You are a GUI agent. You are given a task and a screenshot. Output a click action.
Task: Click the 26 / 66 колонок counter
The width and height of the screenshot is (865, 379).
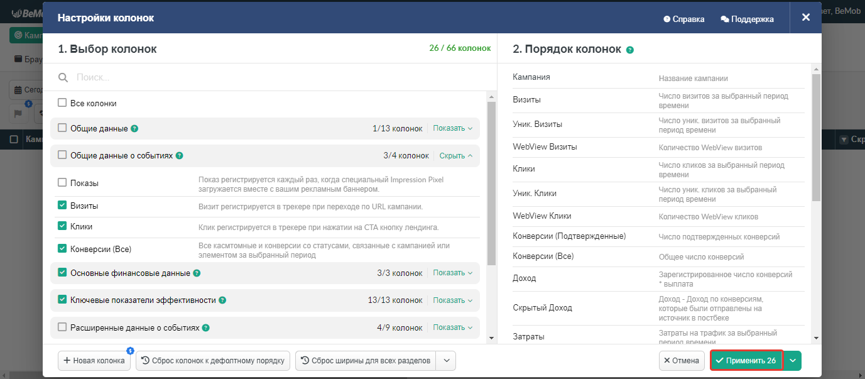tap(460, 48)
